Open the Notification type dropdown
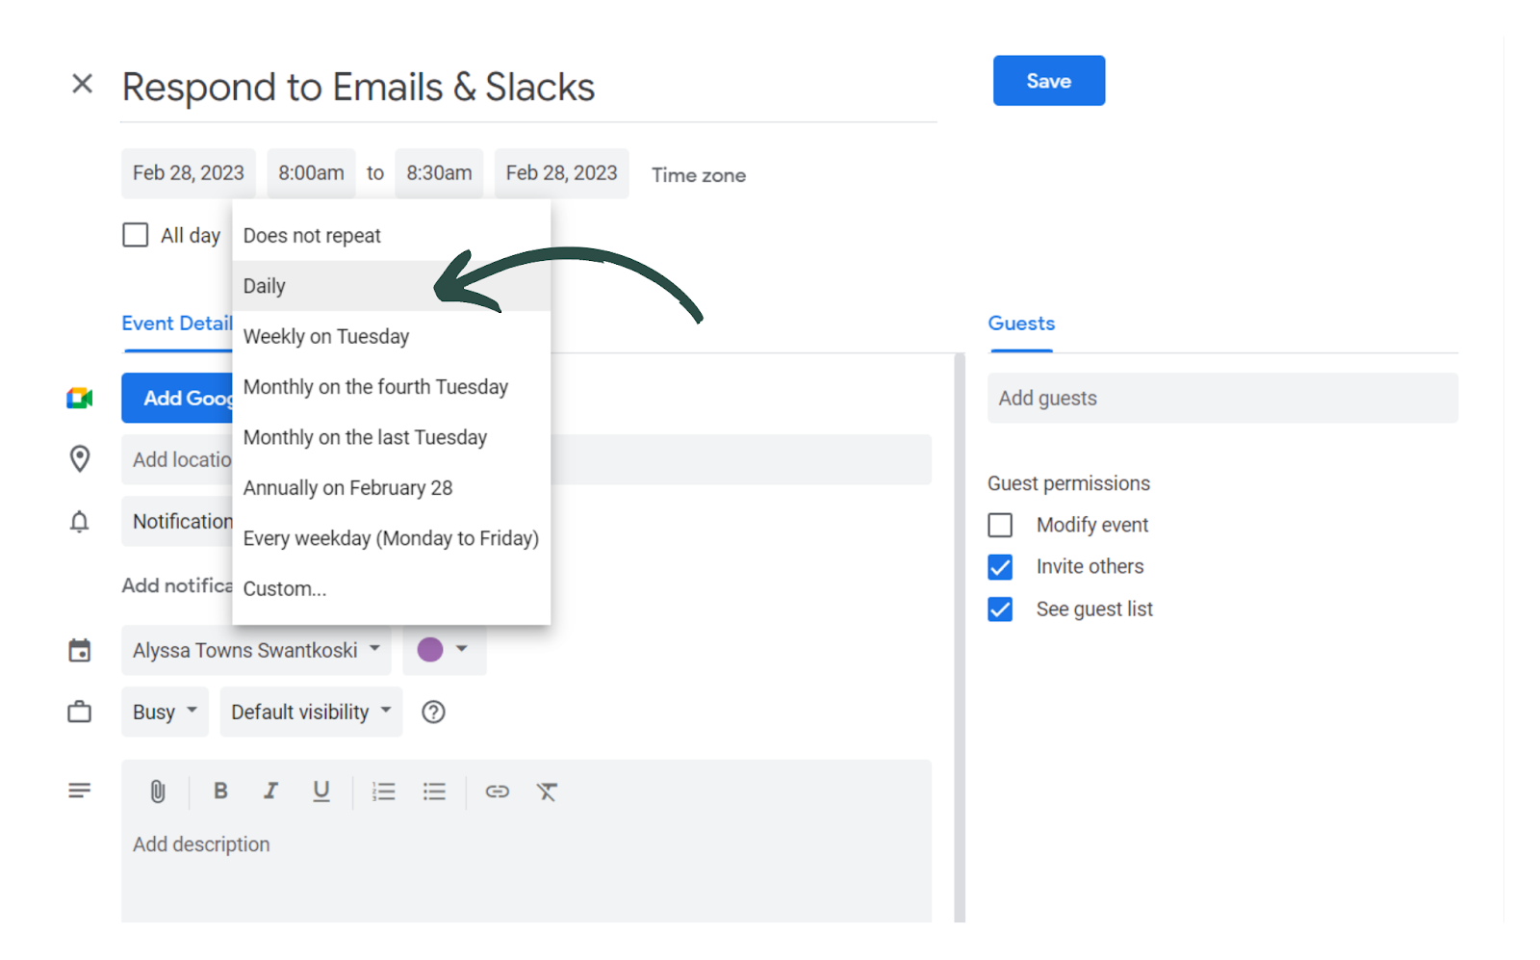The image size is (1540, 960). point(177,521)
